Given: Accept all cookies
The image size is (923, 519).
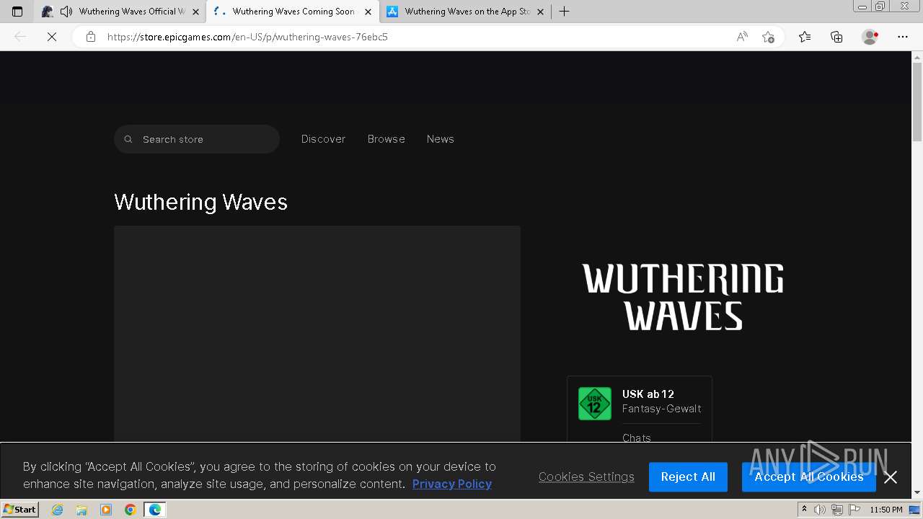Looking at the screenshot, I should click(809, 476).
